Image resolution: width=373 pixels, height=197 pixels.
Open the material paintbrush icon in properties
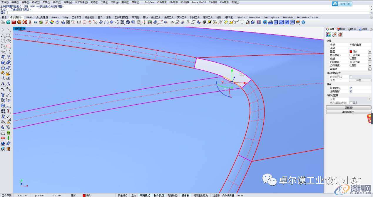point(334,35)
